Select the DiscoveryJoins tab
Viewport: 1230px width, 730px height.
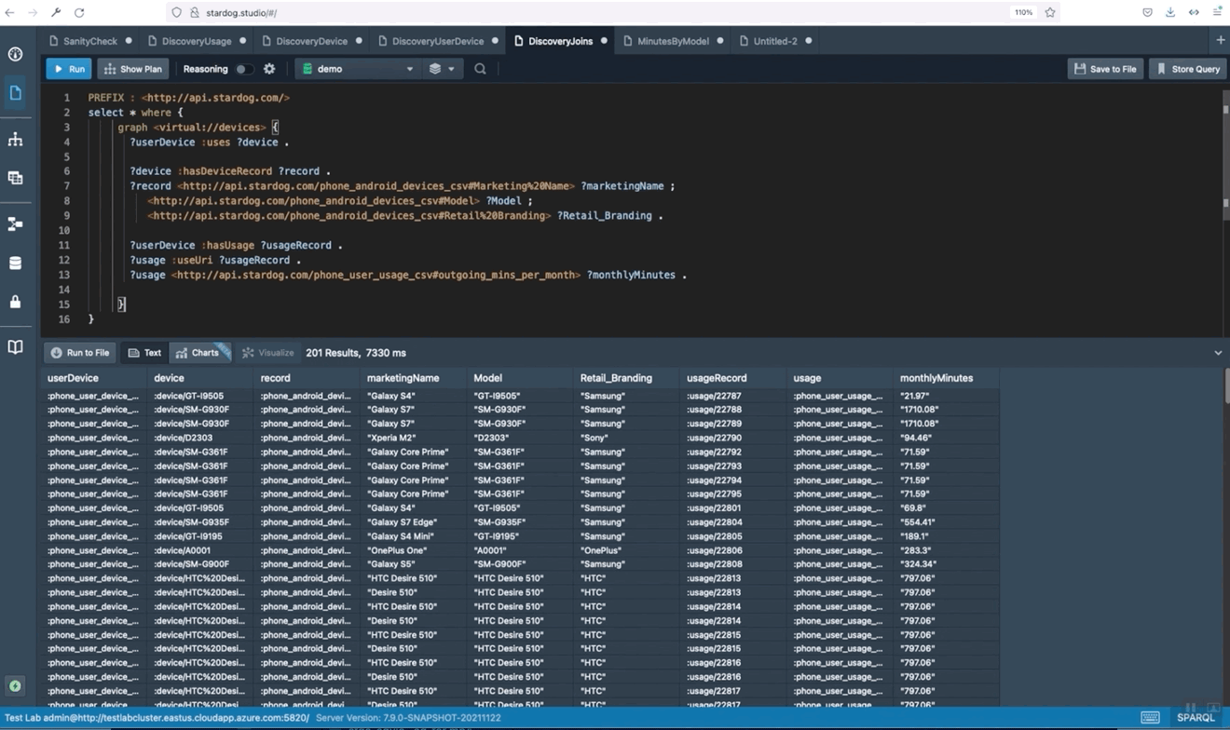tap(560, 41)
